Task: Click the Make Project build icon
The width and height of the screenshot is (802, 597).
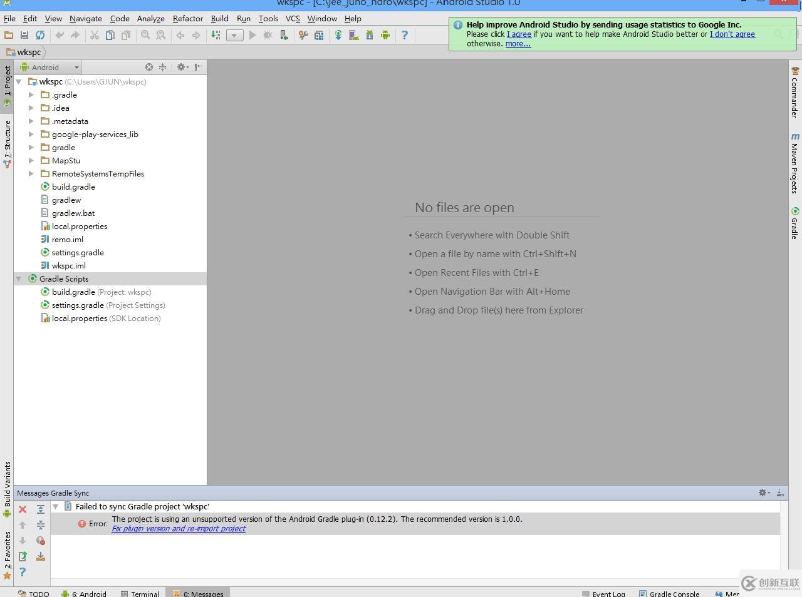Action: coord(216,35)
